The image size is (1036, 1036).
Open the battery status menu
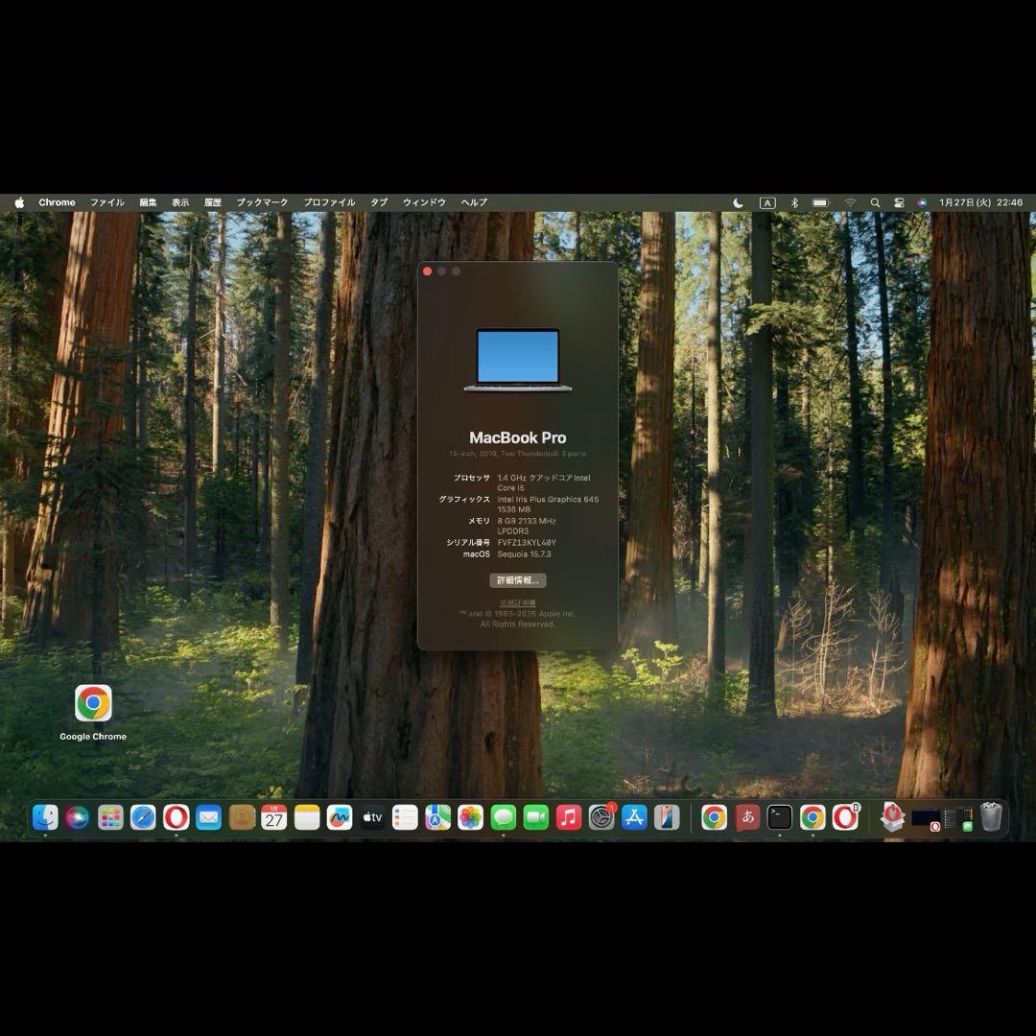(x=820, y=202)
